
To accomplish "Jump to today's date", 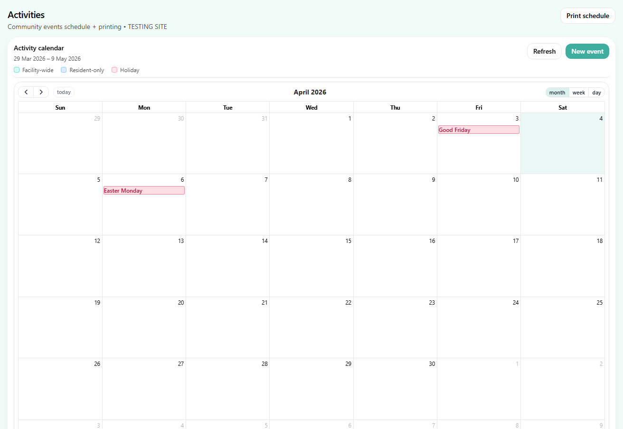I will pos(64,92).
